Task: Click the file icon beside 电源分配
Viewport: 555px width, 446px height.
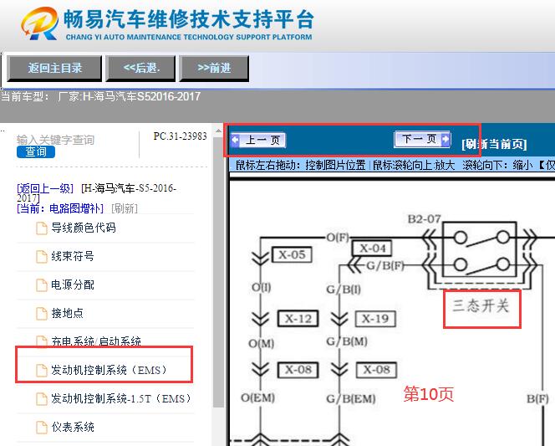Action: pos(42,285)
